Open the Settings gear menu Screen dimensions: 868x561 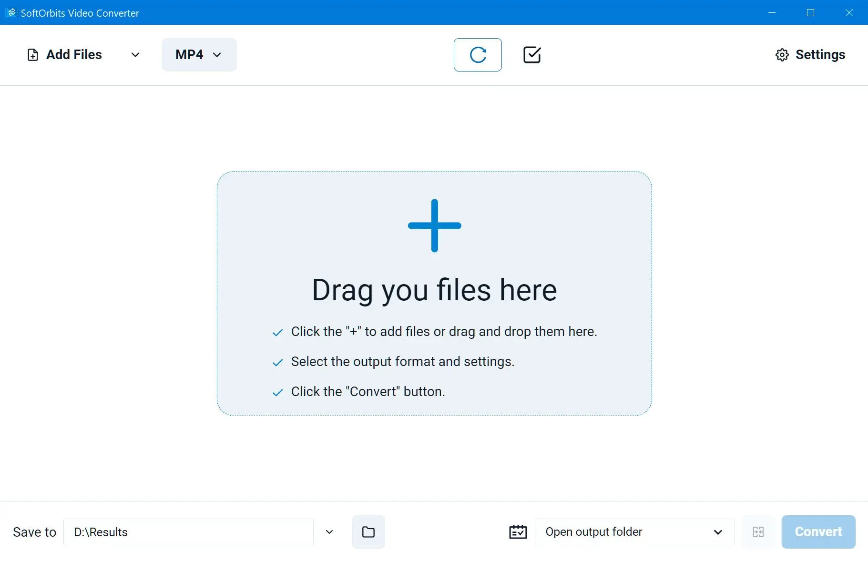pos(810,55)
